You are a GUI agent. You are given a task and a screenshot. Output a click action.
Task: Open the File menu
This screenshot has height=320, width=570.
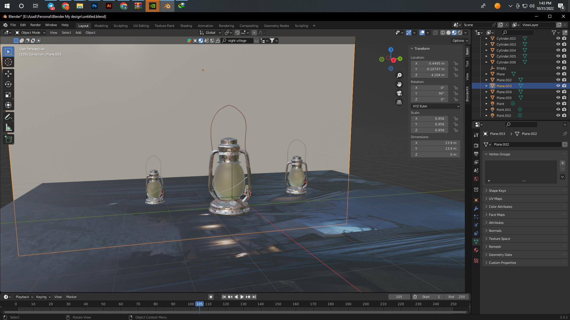[13, 25]
